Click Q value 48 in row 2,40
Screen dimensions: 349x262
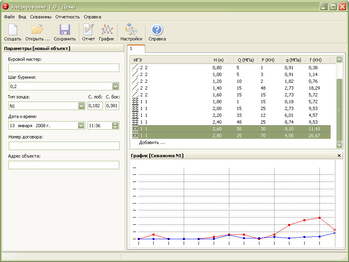(239, 122)
